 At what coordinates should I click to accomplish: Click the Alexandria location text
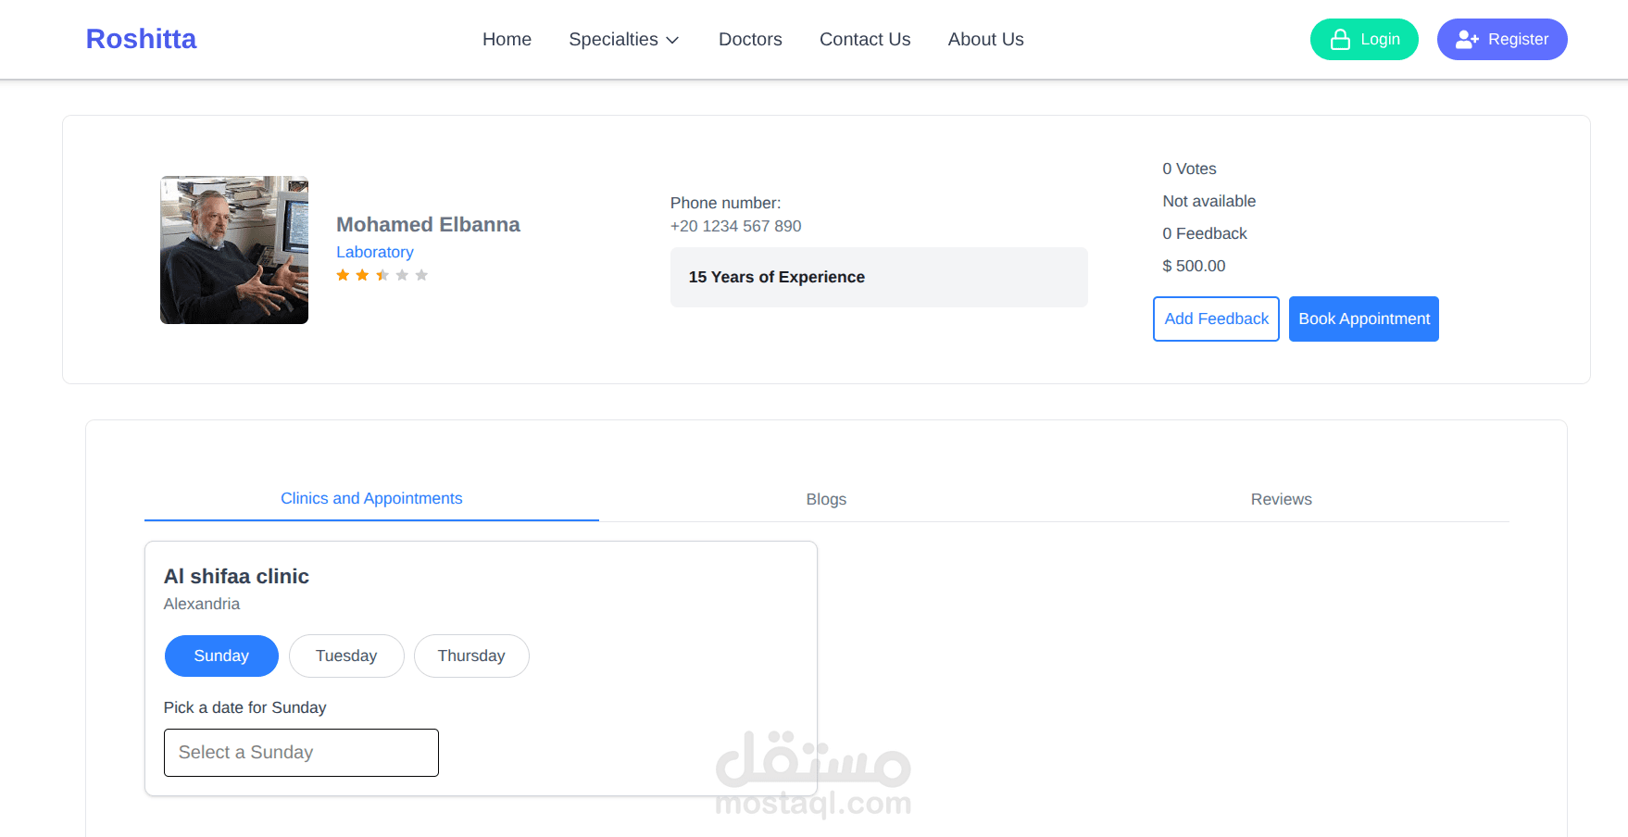(201, 604)
